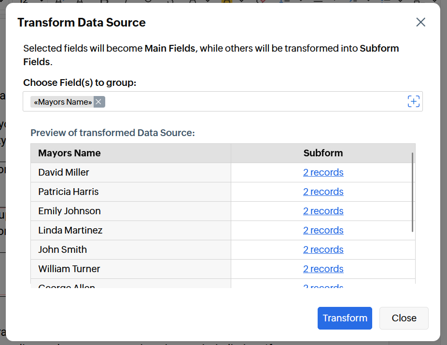Click the Choose Fields to group input box

pyautogui.click(x=251, y=102)
